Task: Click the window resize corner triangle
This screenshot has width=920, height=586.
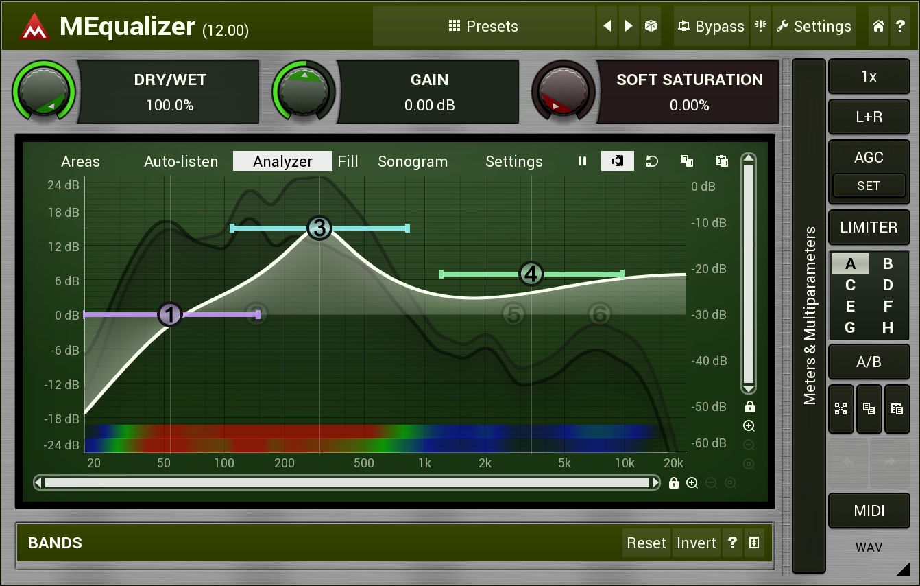Action: (x=903, y=569)
